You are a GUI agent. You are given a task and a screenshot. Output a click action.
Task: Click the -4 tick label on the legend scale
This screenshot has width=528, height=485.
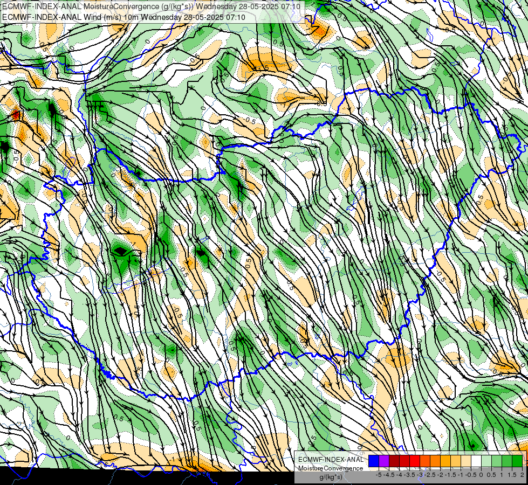click(x=399, y=475)
